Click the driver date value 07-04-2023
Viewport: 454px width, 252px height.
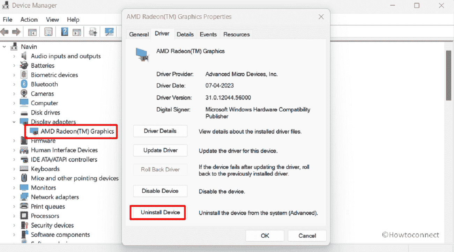click(x=219, y=86)
